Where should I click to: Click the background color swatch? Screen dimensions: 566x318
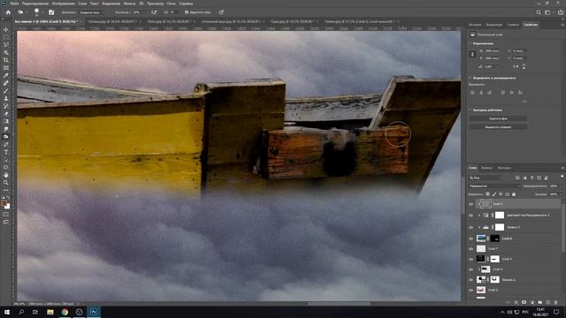(x=7, y=207)
